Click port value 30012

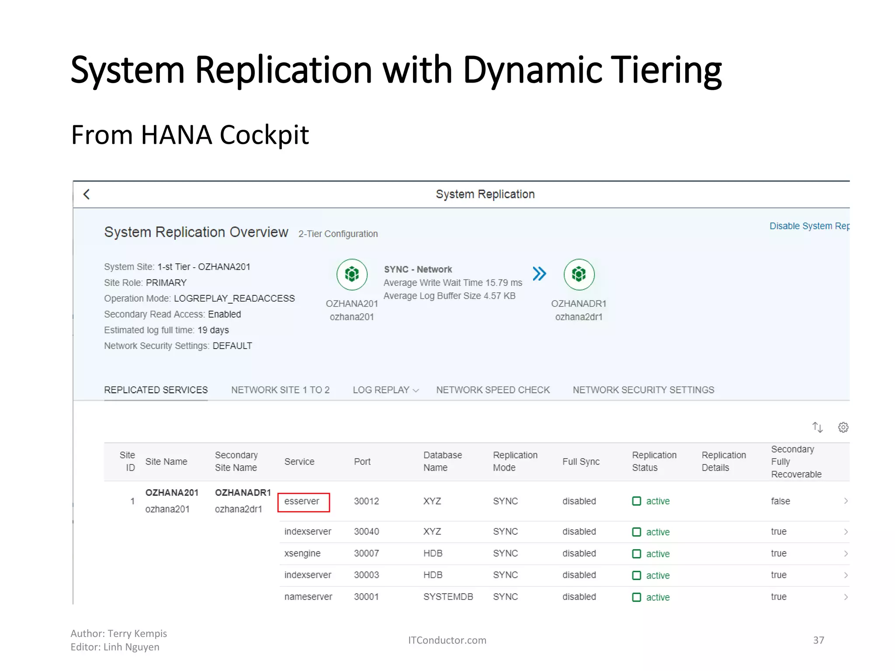tap(366, 501)
